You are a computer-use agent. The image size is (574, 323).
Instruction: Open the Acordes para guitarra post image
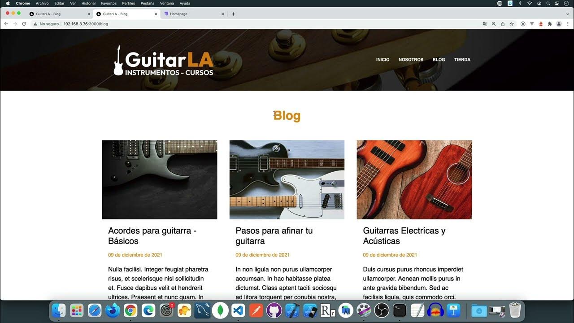[160, 179]
